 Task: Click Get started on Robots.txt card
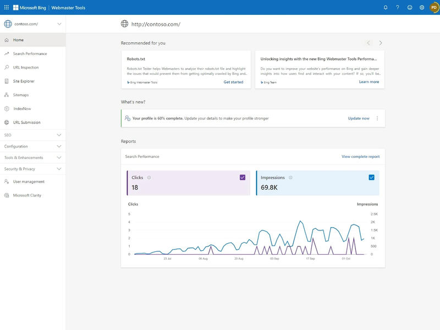click(x=233, y=82)
